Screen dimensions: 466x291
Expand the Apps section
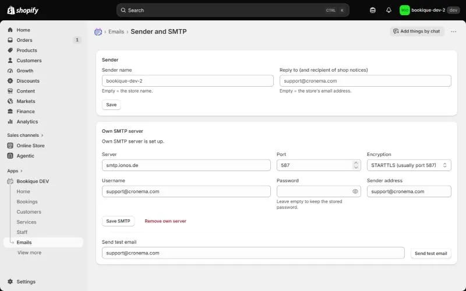click(15, 171)
